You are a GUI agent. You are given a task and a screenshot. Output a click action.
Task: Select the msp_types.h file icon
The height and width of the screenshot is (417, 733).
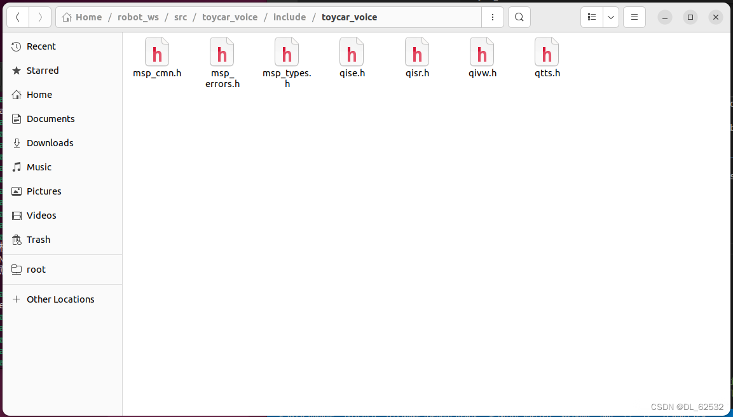pyautogui.click(x=287, y=51)
